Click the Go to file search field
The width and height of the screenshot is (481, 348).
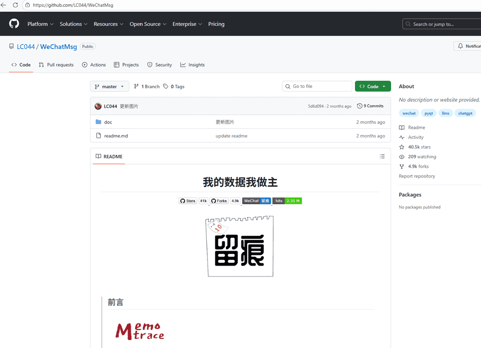[320, 87]
